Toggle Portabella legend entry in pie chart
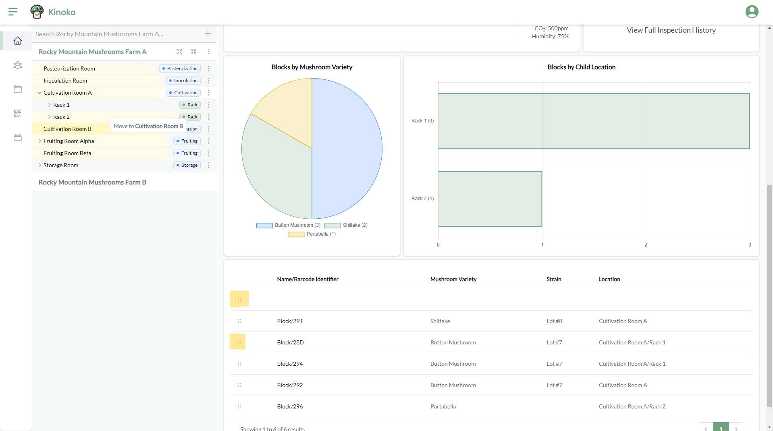773x431 pixels. pyautogui.click(x=312, y=234)
